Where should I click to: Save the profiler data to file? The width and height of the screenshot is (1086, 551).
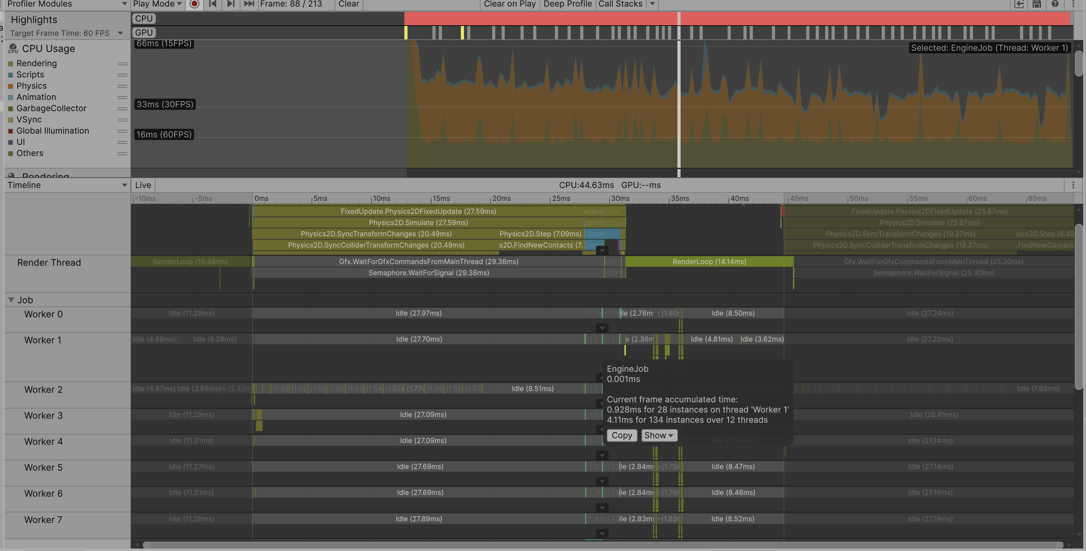pos(1037,4)
